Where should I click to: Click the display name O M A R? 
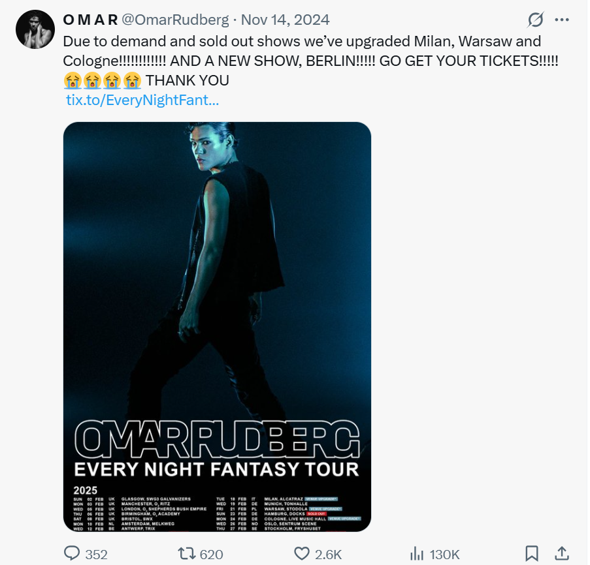[x=90, y=20]
